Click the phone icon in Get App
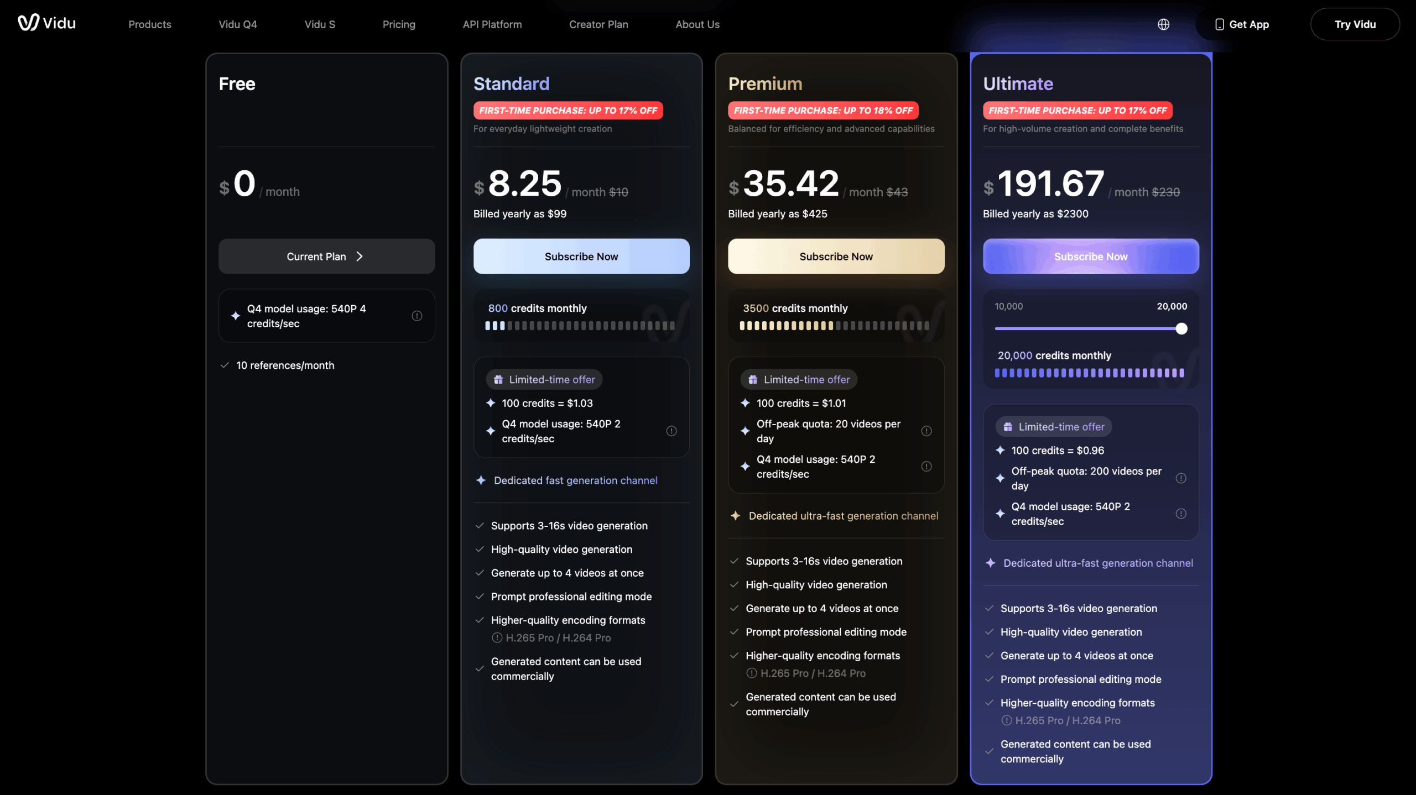The width and height of the screenshot is (1416, 795). [x=1219, y=24]
